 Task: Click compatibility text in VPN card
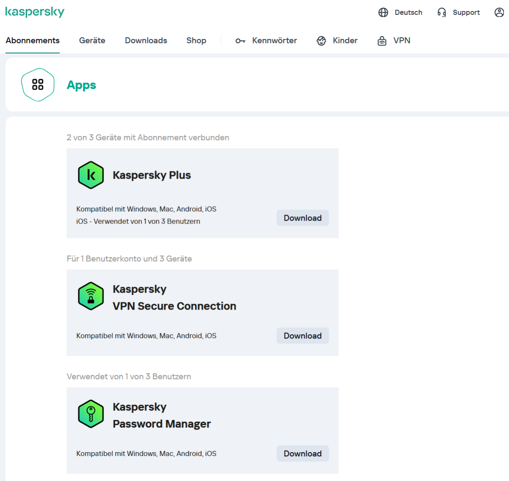pos(146,336)
